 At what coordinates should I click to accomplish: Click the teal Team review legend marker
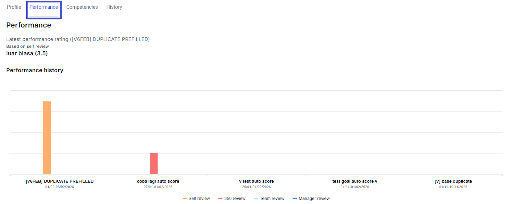coord(256,199)
